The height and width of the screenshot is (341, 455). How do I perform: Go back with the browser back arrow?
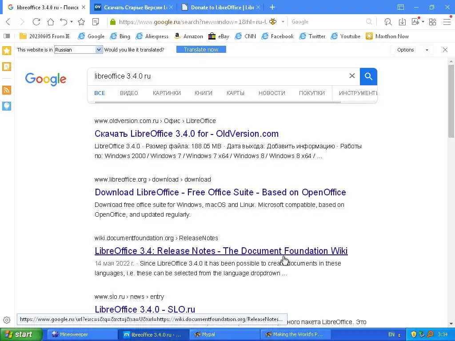(x=8, y=22)
